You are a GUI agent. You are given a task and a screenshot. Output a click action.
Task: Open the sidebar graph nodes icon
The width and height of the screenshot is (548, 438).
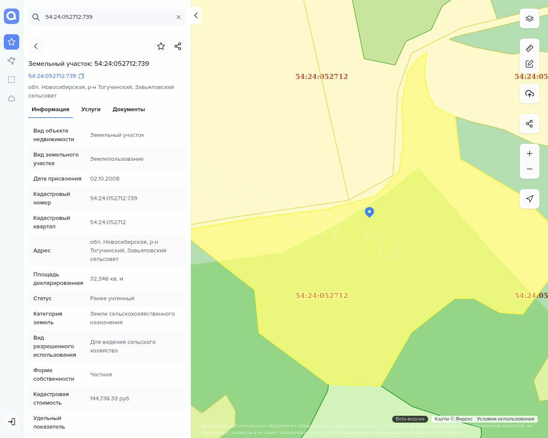pos(12,61)
